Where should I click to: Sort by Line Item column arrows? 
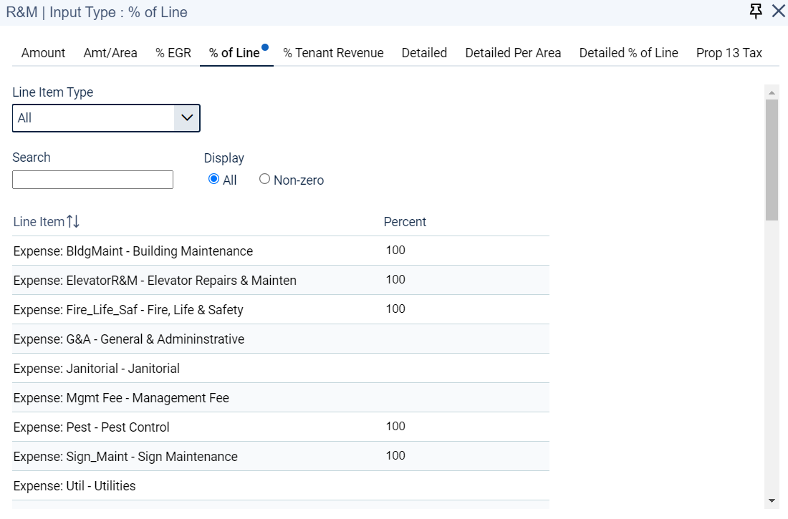pos(73,221)
